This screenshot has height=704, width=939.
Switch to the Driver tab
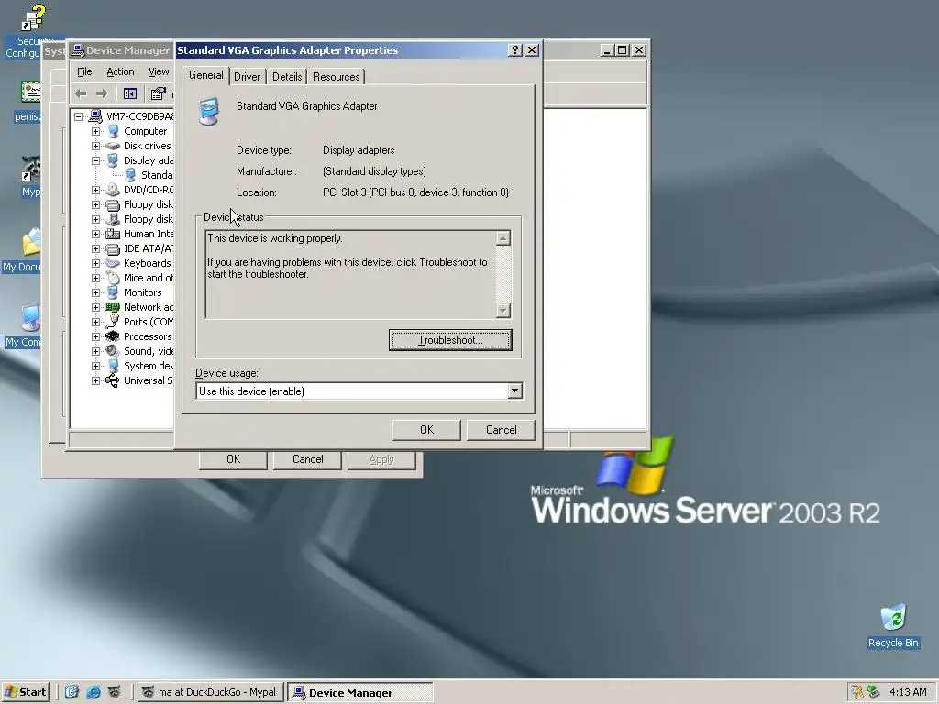point(247,77)
